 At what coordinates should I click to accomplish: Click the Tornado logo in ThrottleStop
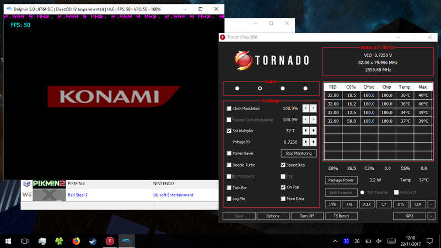pos(272,60)
